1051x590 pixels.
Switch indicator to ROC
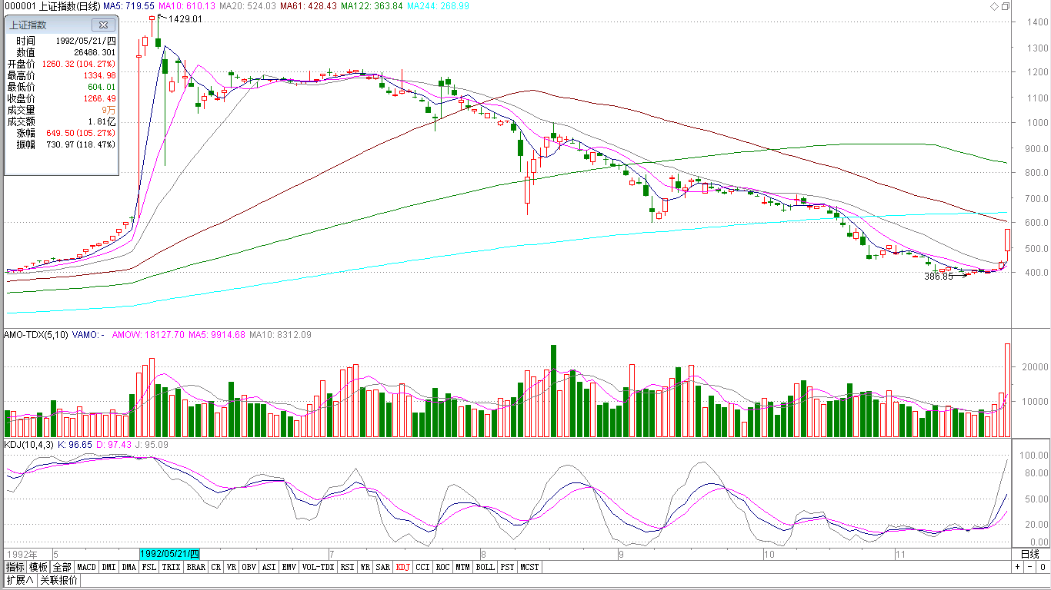coord(442,567)
